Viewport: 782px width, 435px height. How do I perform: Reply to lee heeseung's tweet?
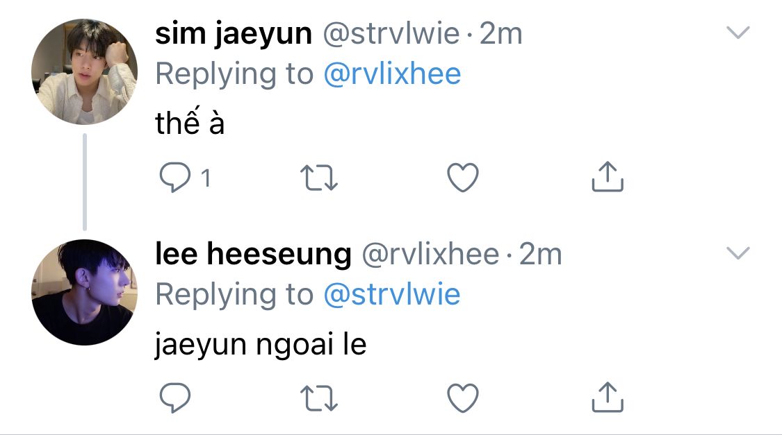click(x=174, y=398)
